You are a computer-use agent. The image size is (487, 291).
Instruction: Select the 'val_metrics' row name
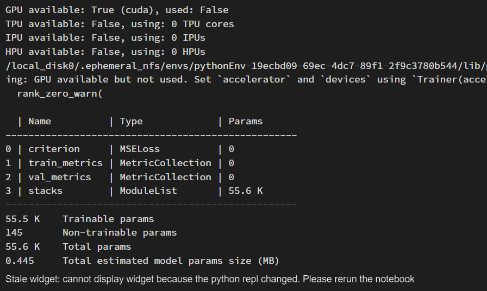(60, 177)
